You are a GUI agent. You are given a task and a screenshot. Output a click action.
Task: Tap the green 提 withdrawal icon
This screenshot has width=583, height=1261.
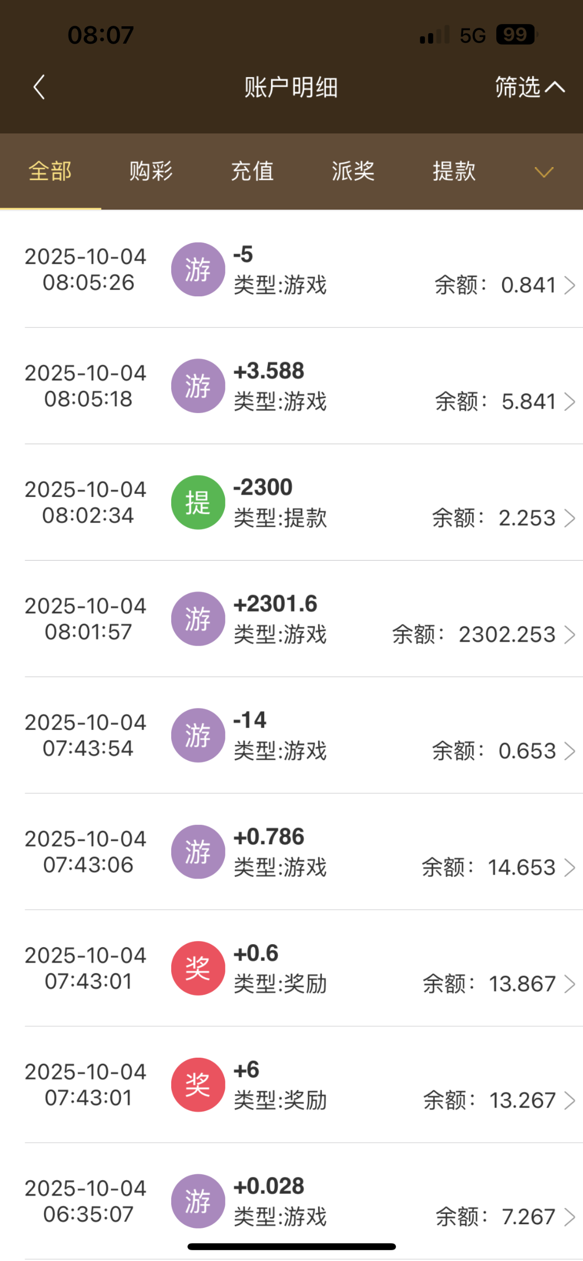click(198, 502)
